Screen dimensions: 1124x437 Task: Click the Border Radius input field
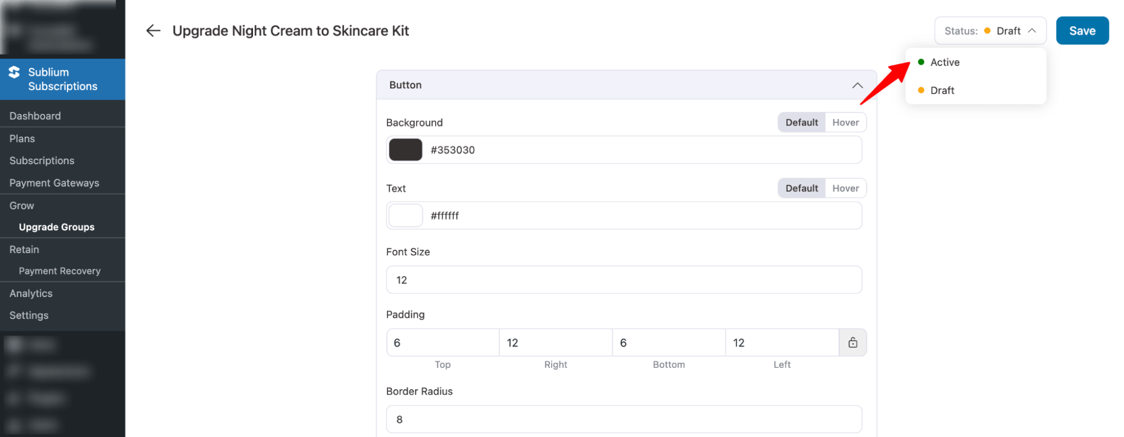(623, 420)
